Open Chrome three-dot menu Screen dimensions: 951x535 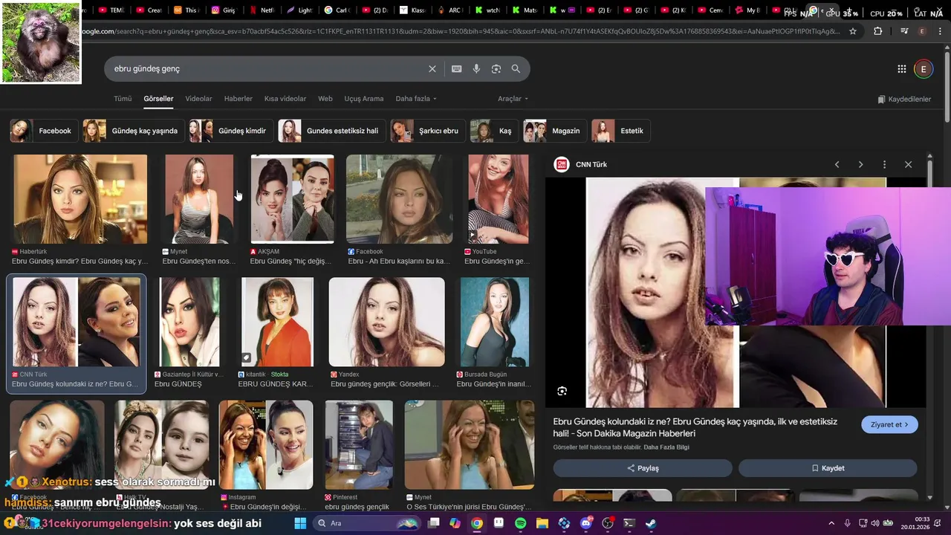point(941,31)
